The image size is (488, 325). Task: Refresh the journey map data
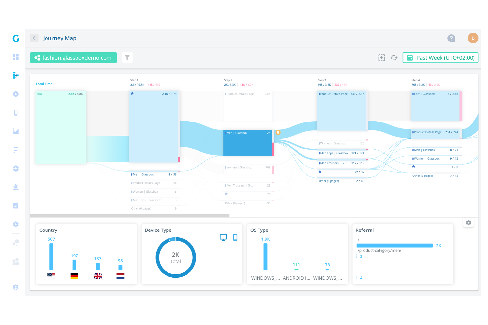(x=394, y=57)
